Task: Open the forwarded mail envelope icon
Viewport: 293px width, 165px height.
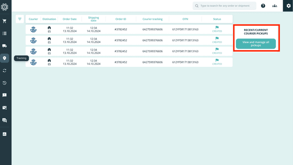Action: point(5,108)
